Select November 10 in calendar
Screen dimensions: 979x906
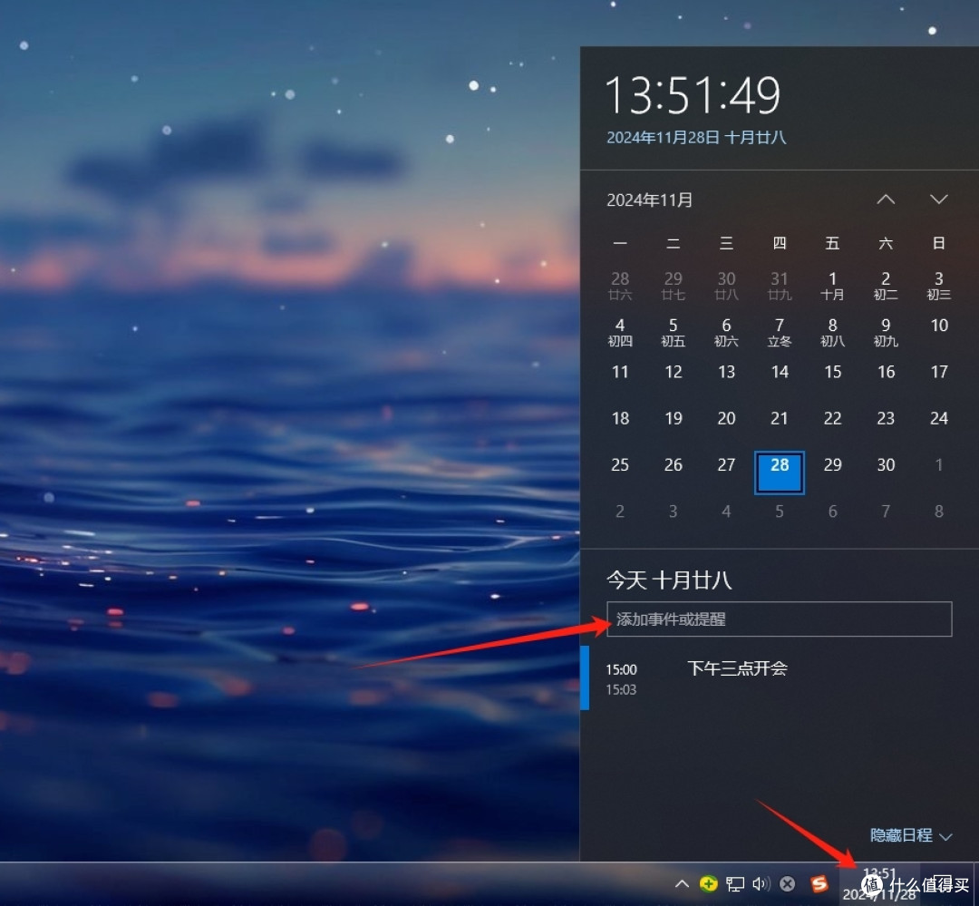[x=939, y=326]
